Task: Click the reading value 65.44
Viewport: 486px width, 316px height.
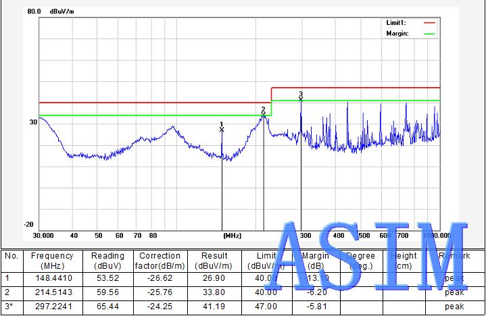Action: tap(108, 307)
